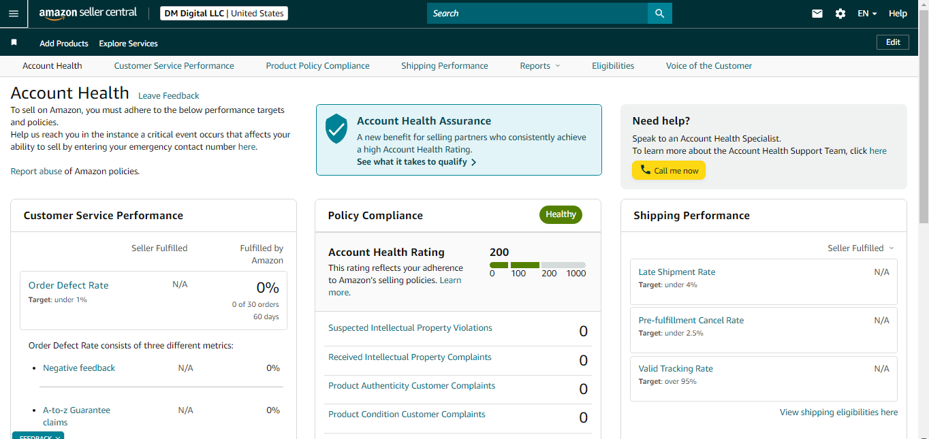Open the hamburger navigation menu
Screen dimensions: 929x439
[x=14, y=14]
